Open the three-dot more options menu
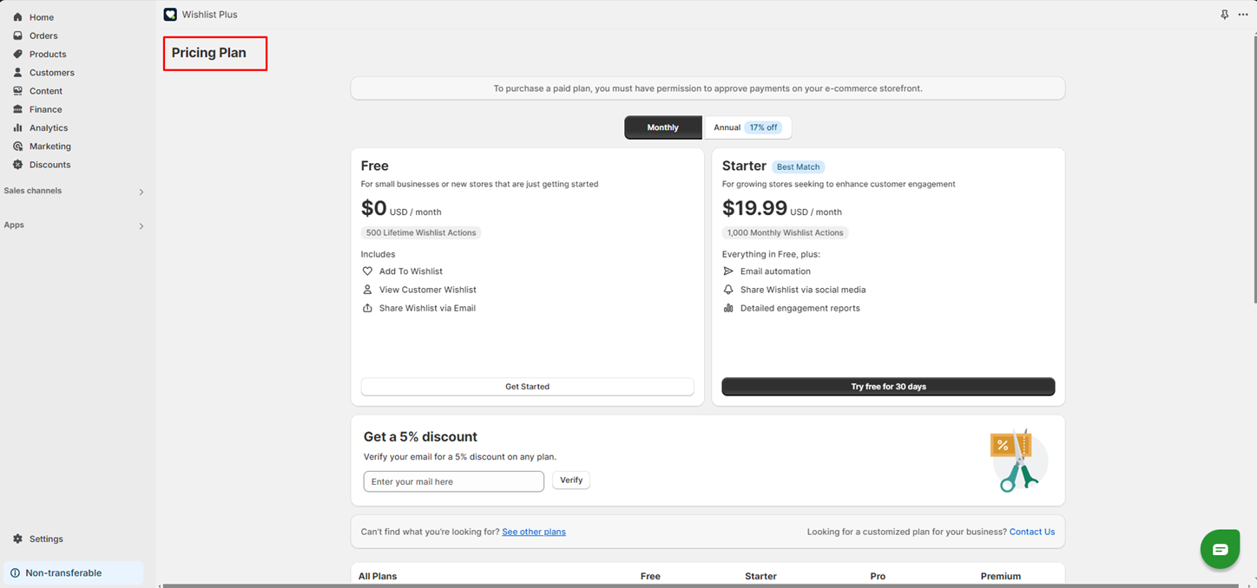The height and width of the screenshot is (588, 1257). (x=1243, y=15)
